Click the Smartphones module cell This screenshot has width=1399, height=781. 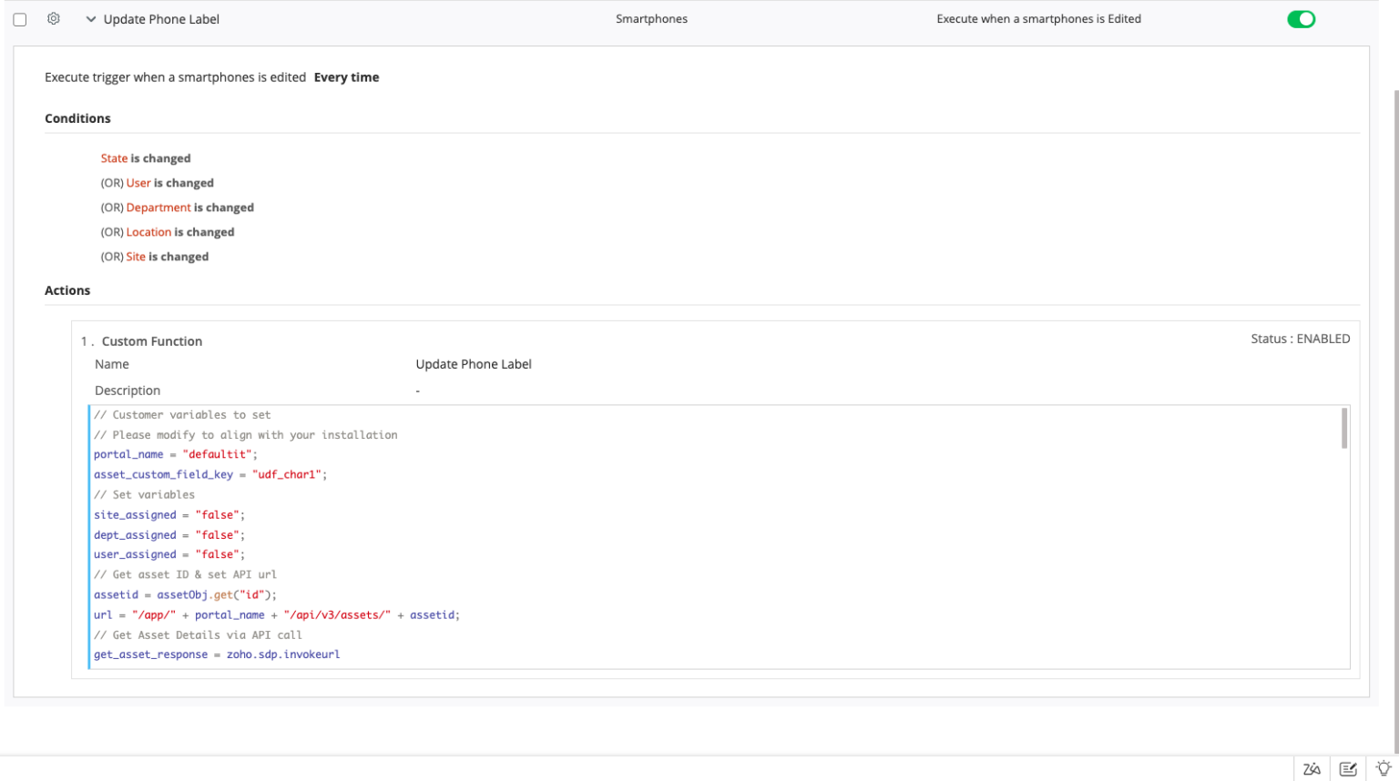651,19
